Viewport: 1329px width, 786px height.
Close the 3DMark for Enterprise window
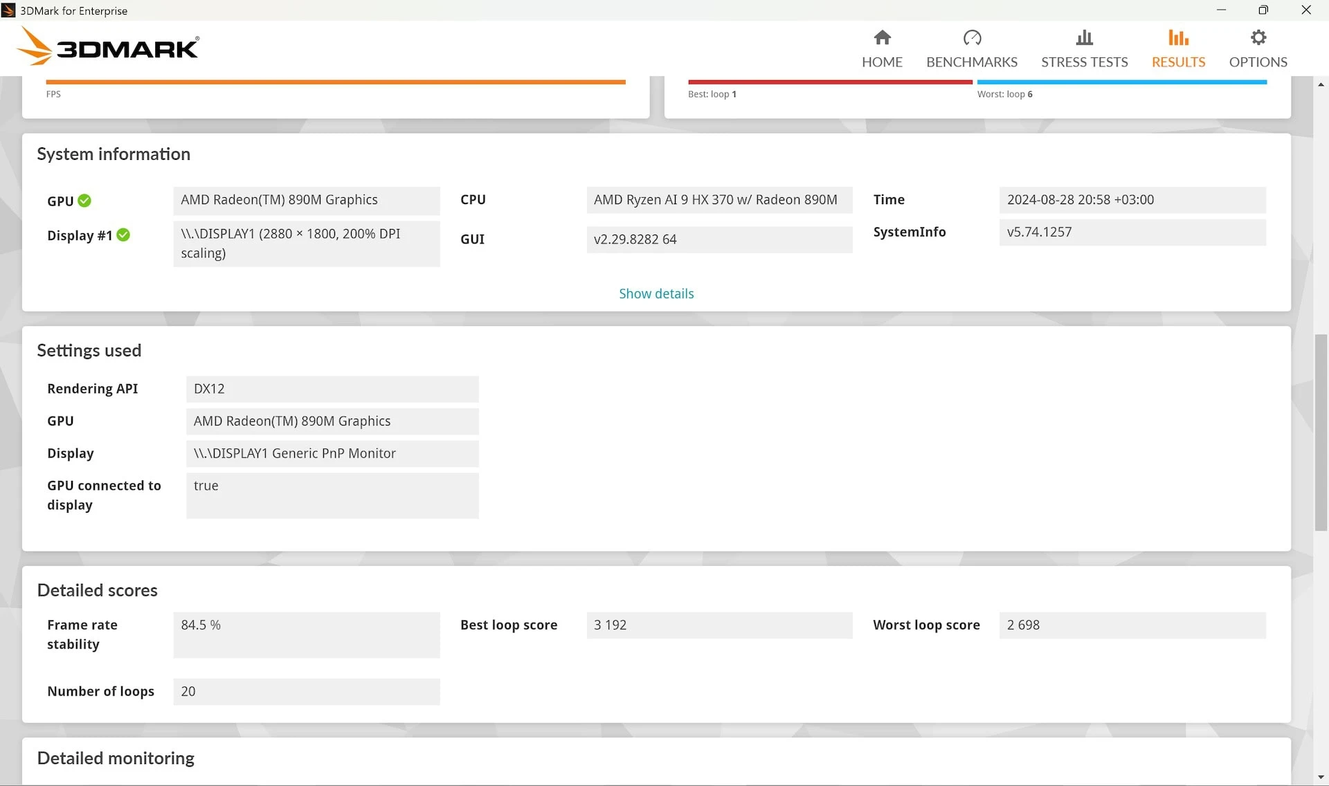tap(1306, 10)
